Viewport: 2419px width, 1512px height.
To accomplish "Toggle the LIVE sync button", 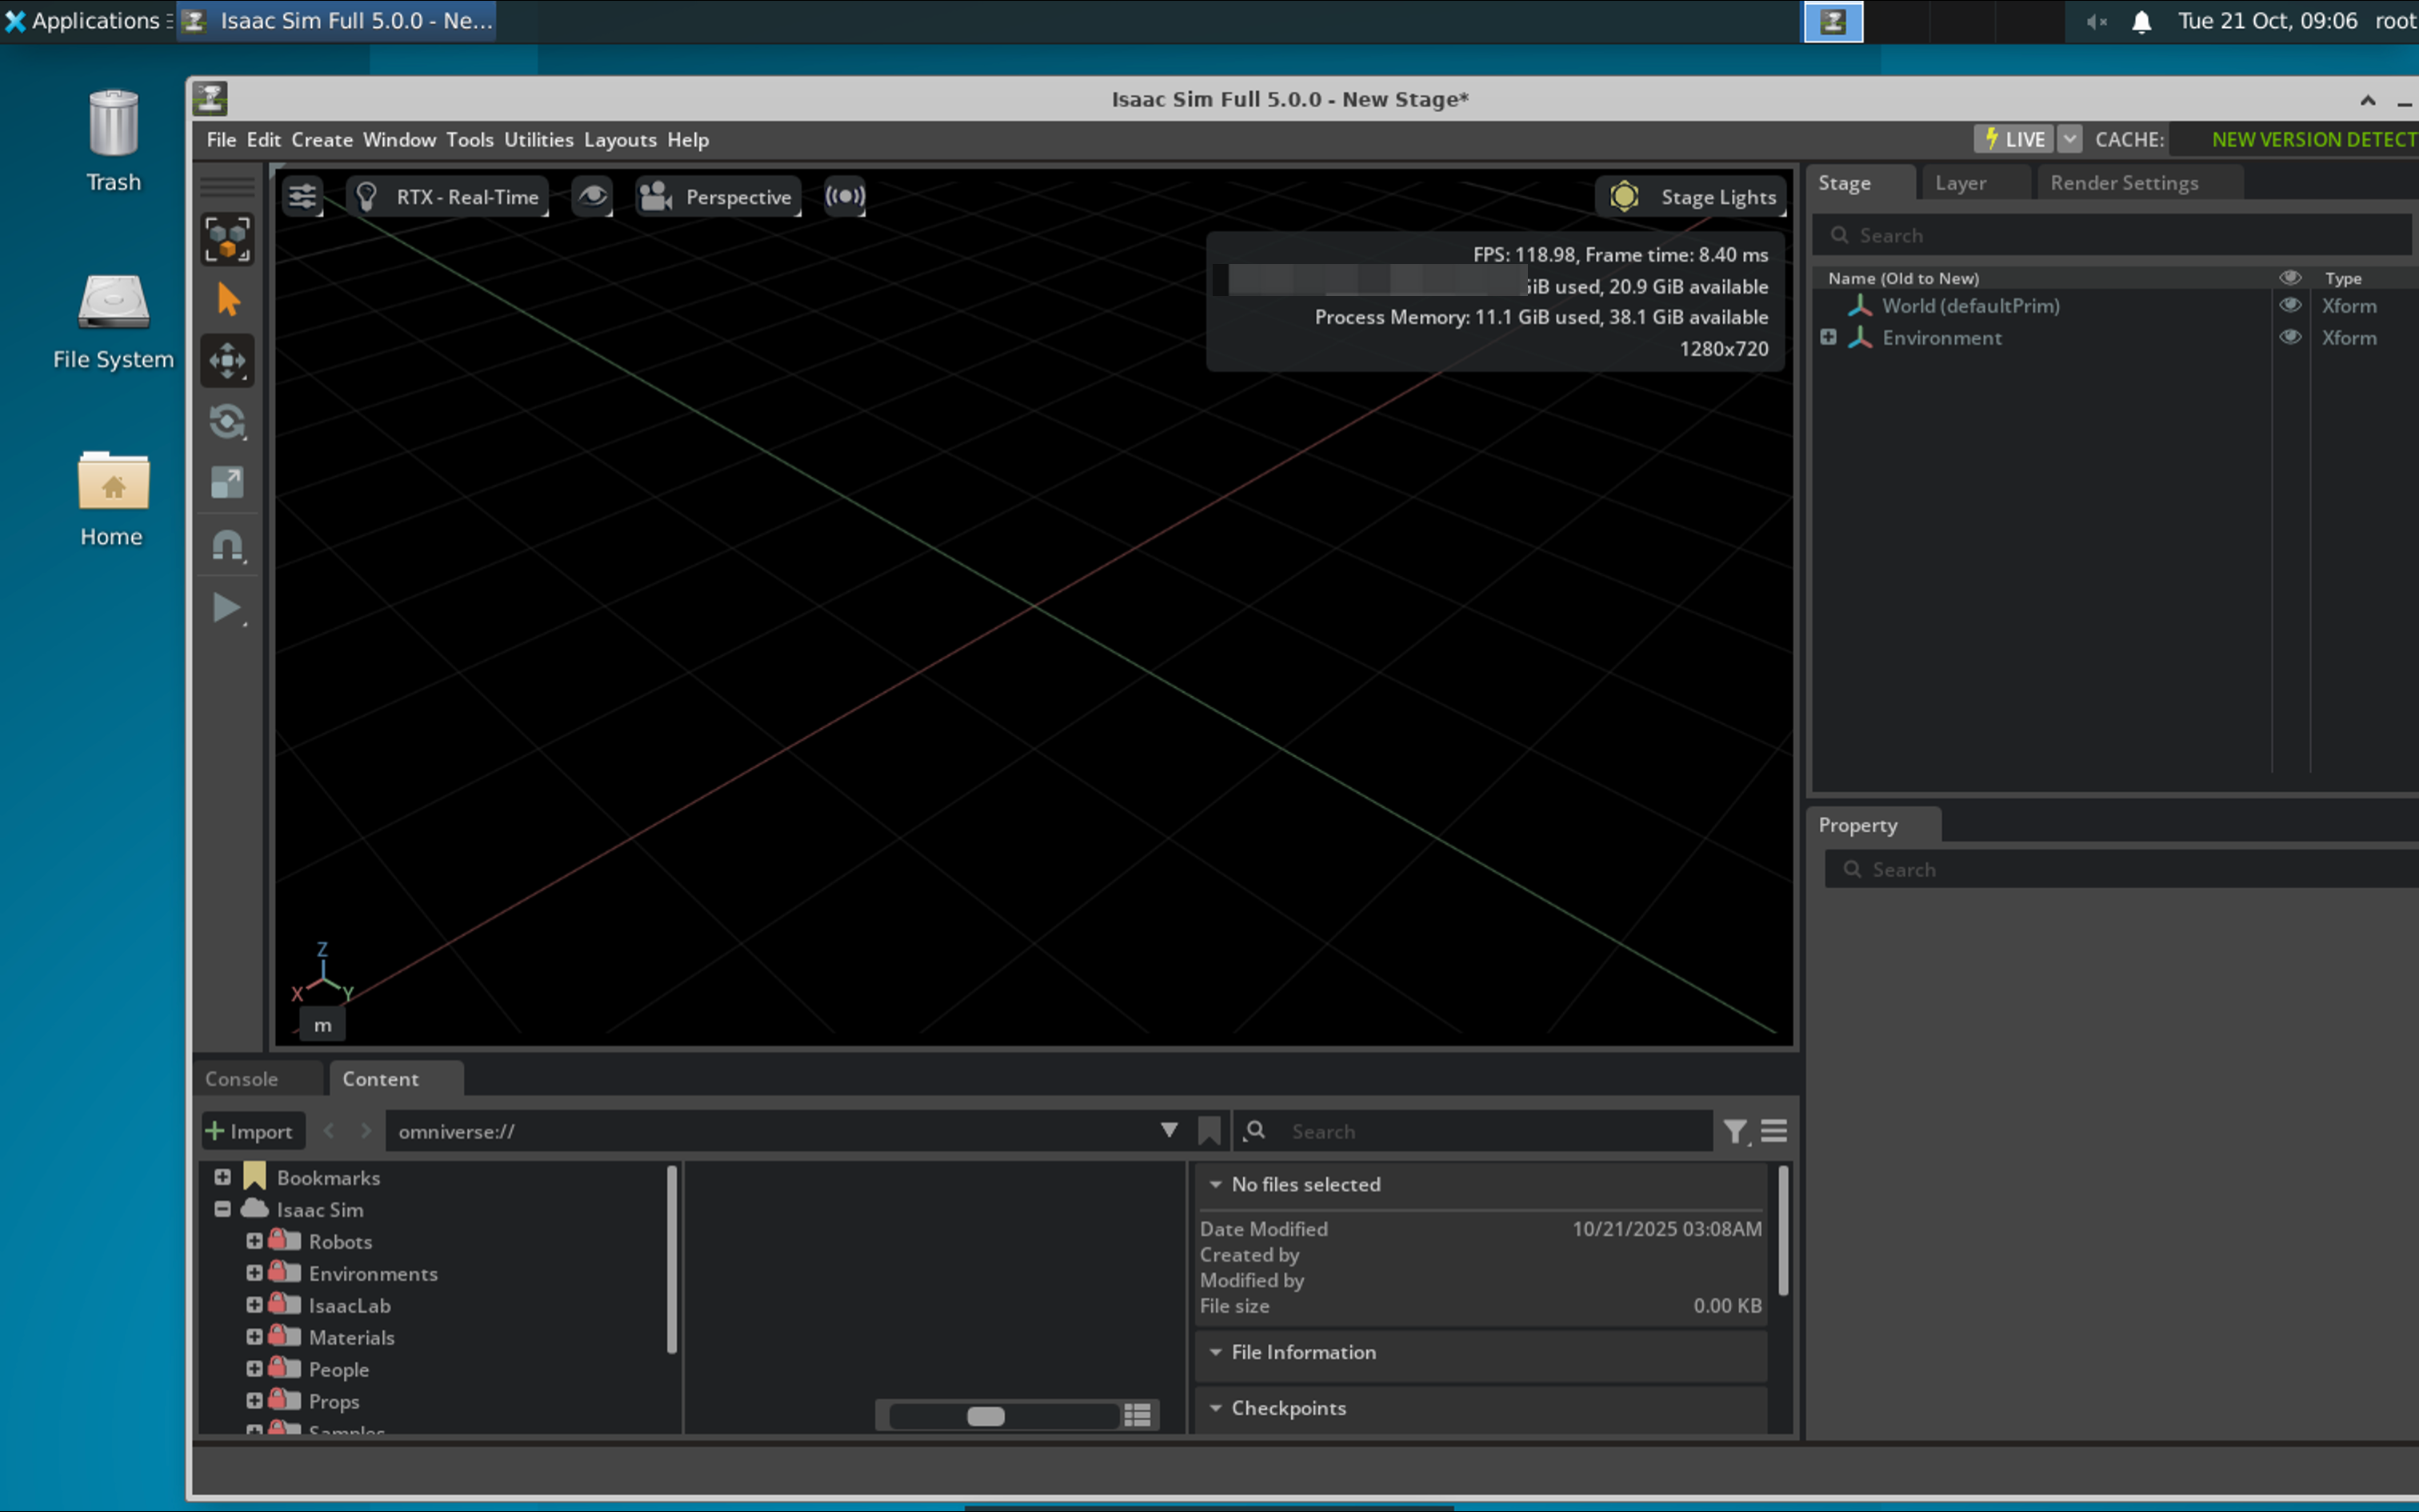I will coord(2014,139).
